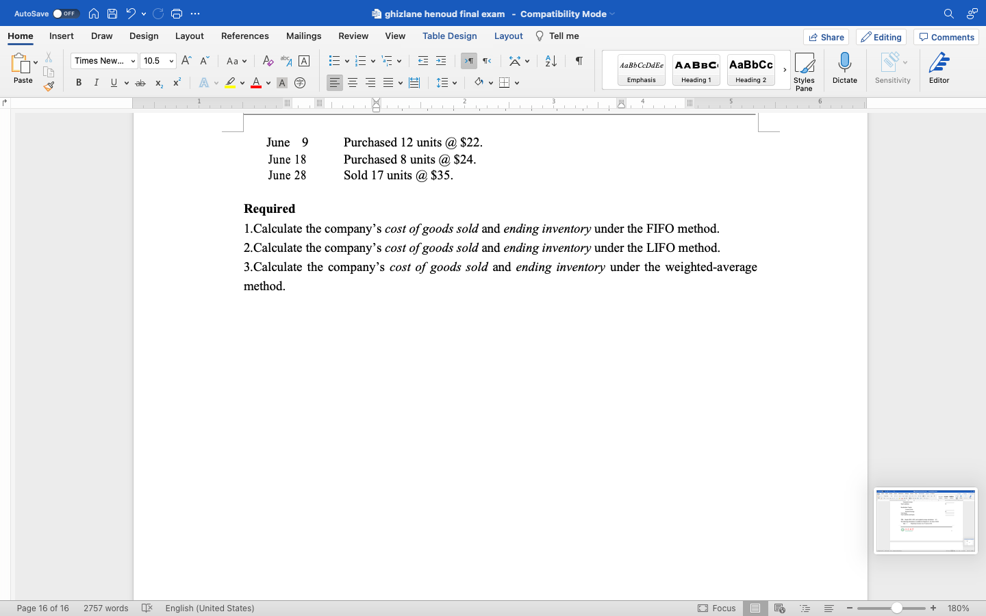Show paragraph marks with the pilcrow icon
Viewport: 986px width, 616px height.
(x=578, y=61)
